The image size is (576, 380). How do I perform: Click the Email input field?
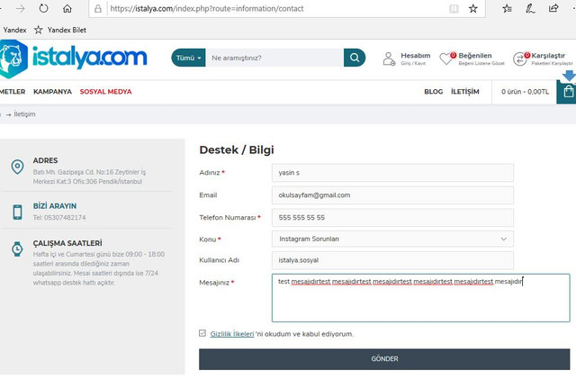point(392,195)
